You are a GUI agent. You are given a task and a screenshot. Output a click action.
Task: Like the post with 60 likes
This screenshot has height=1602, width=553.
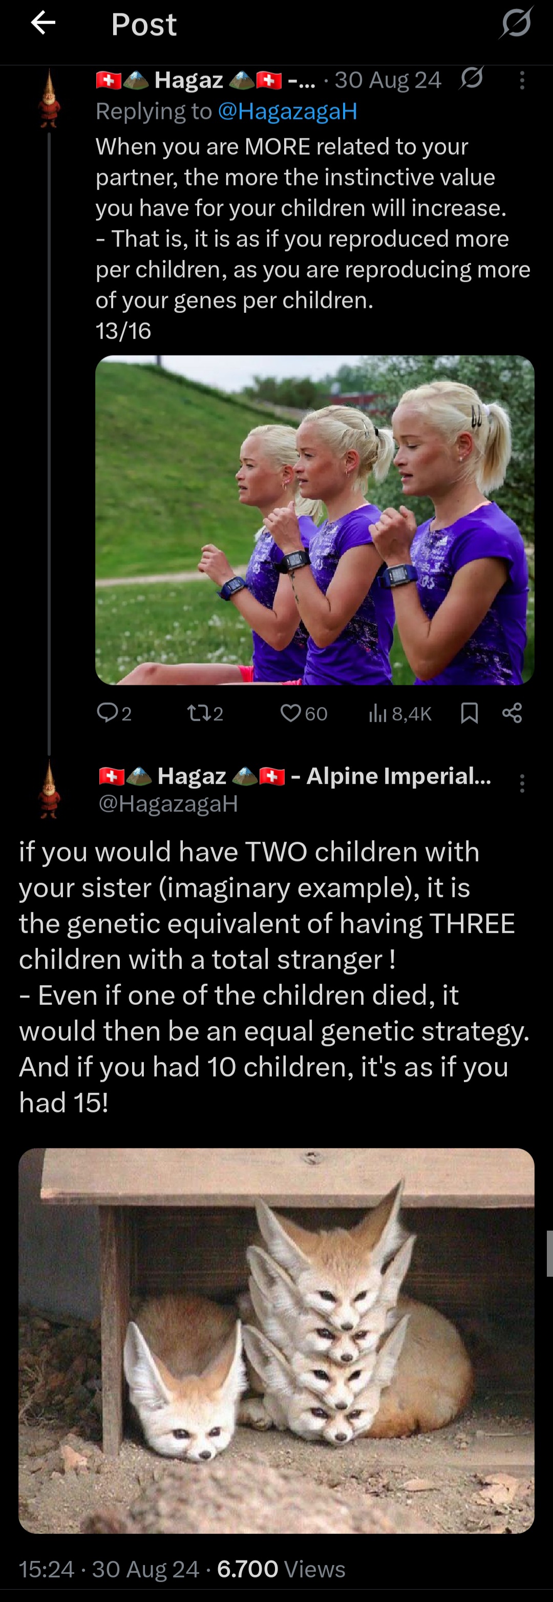(x=304, y=713)
